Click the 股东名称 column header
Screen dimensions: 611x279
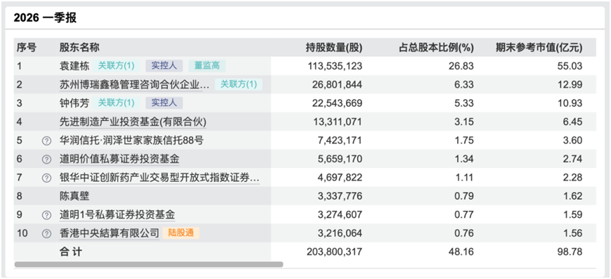[79, 48]
